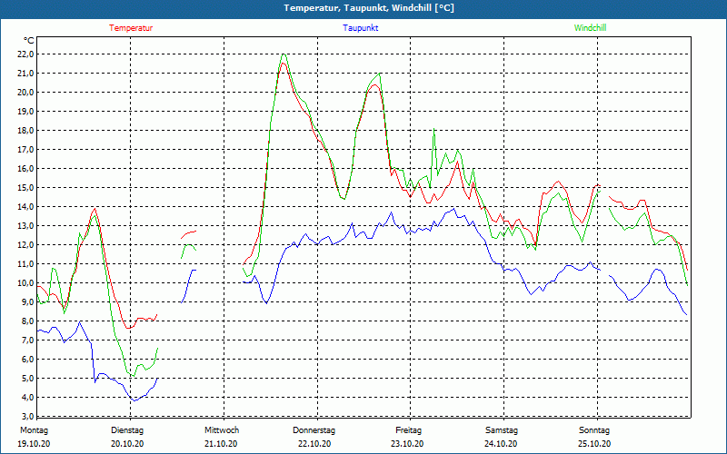Image resolution: width=727 pixels, height=454 pixels.
Task: Click the Sonntag day label
Action: (x=594, y=430)
